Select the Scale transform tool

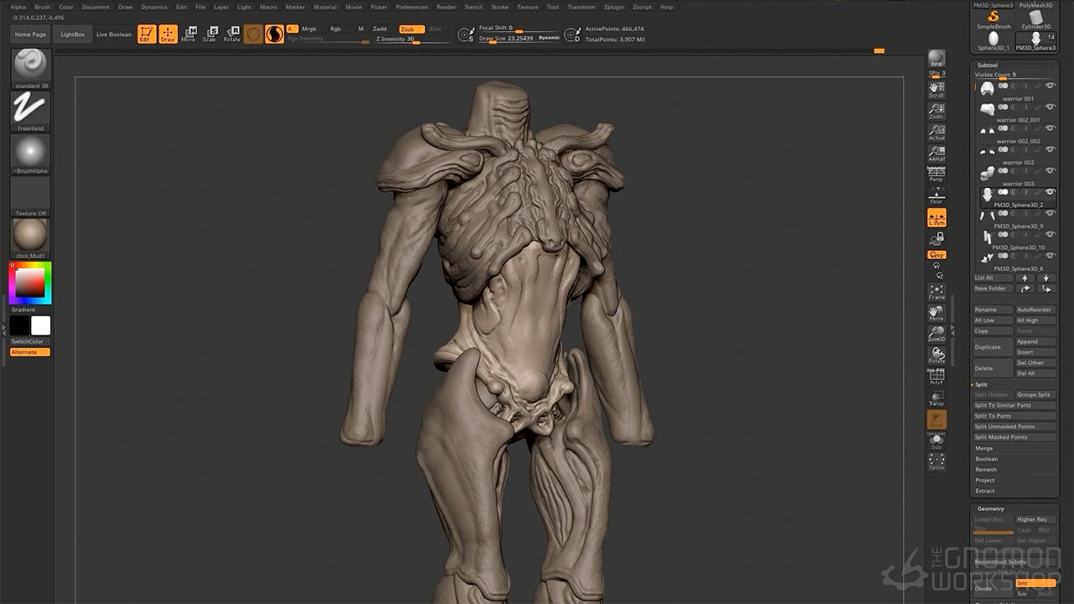coord(210,34)
